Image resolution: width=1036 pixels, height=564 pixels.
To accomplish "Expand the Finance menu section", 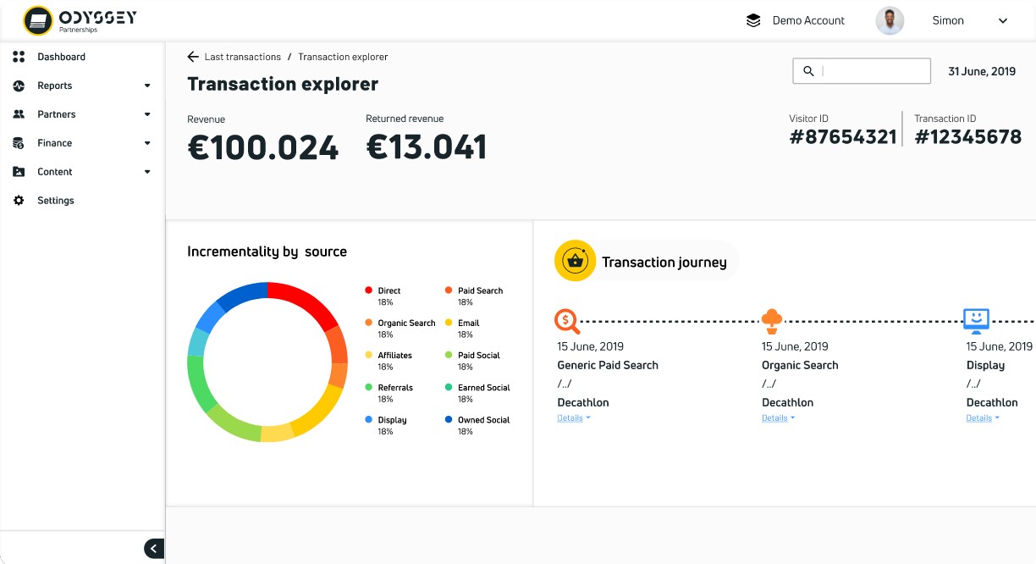I will point(147,143).
